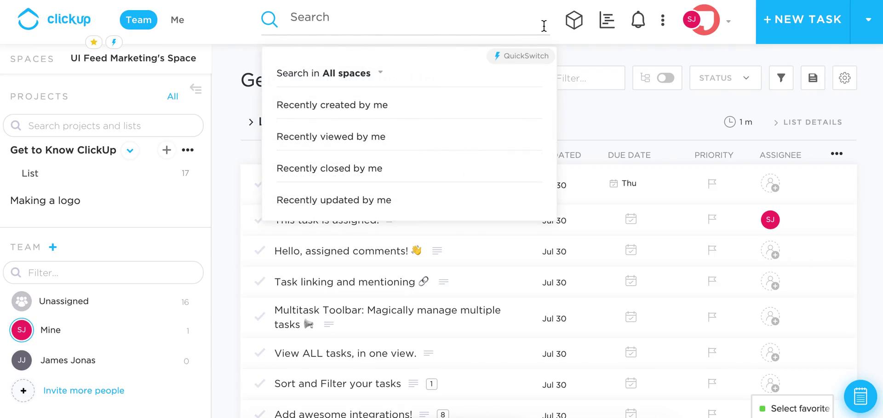Open Search in All spaces dropdown
This screenshot has height=418, width=883.
[330, 73]
